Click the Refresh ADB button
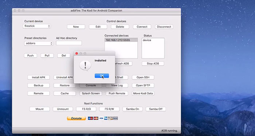Viewport: 255px width, 136px height. pos(123,63)
